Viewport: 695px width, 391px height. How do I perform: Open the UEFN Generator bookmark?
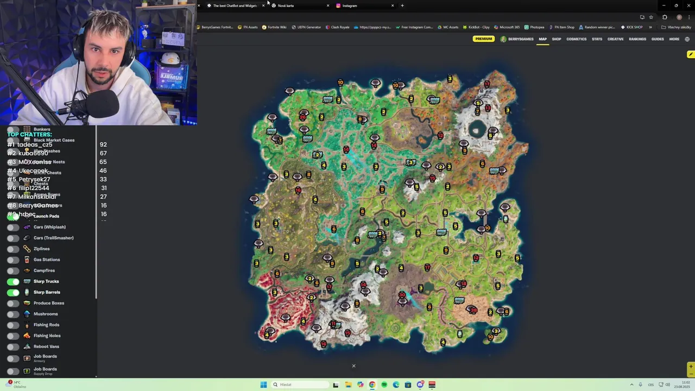pos(306,27)
